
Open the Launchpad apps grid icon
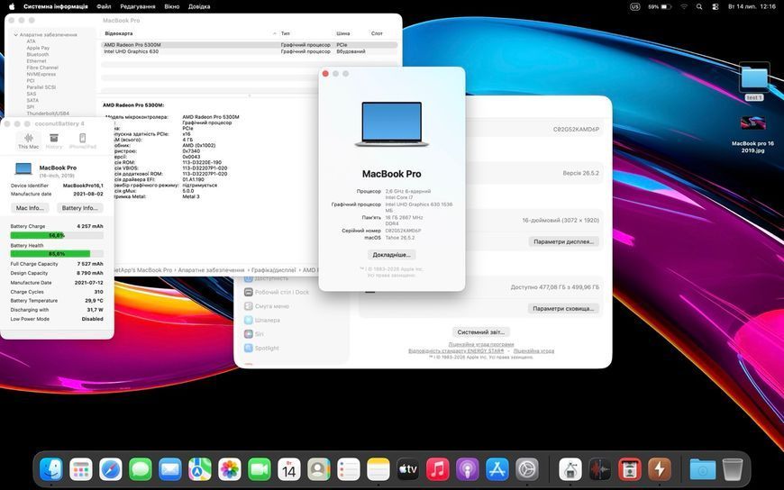[x=81, y=469]
